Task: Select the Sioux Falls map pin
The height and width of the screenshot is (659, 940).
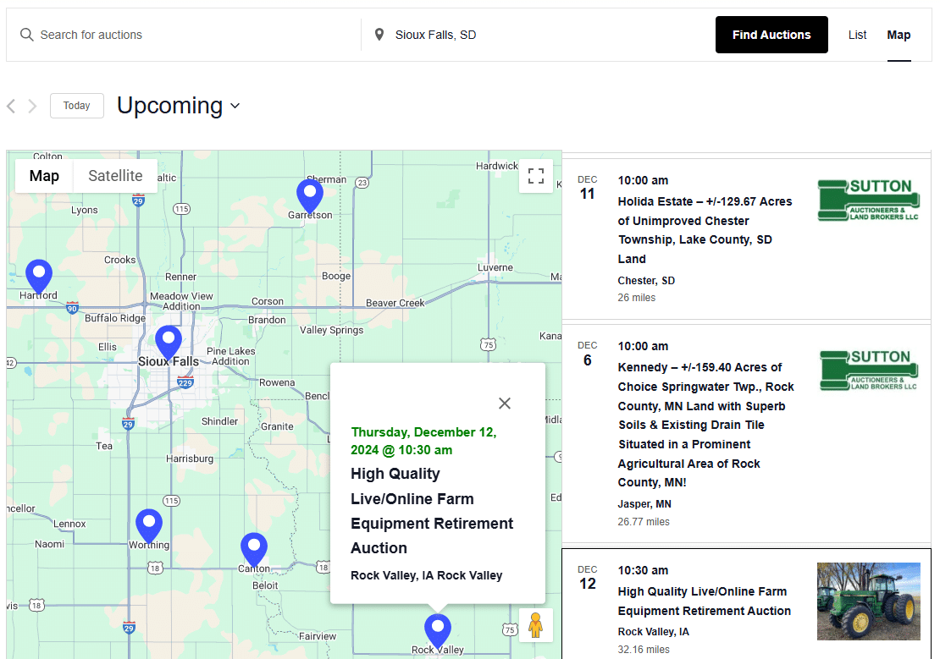Action: [x=169, y=342]
